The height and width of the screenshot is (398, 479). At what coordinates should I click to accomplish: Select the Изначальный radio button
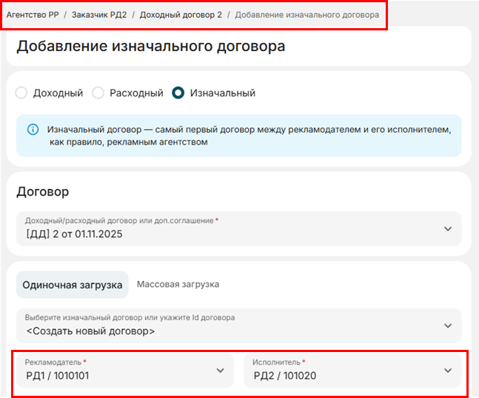(x=178, y=93)
